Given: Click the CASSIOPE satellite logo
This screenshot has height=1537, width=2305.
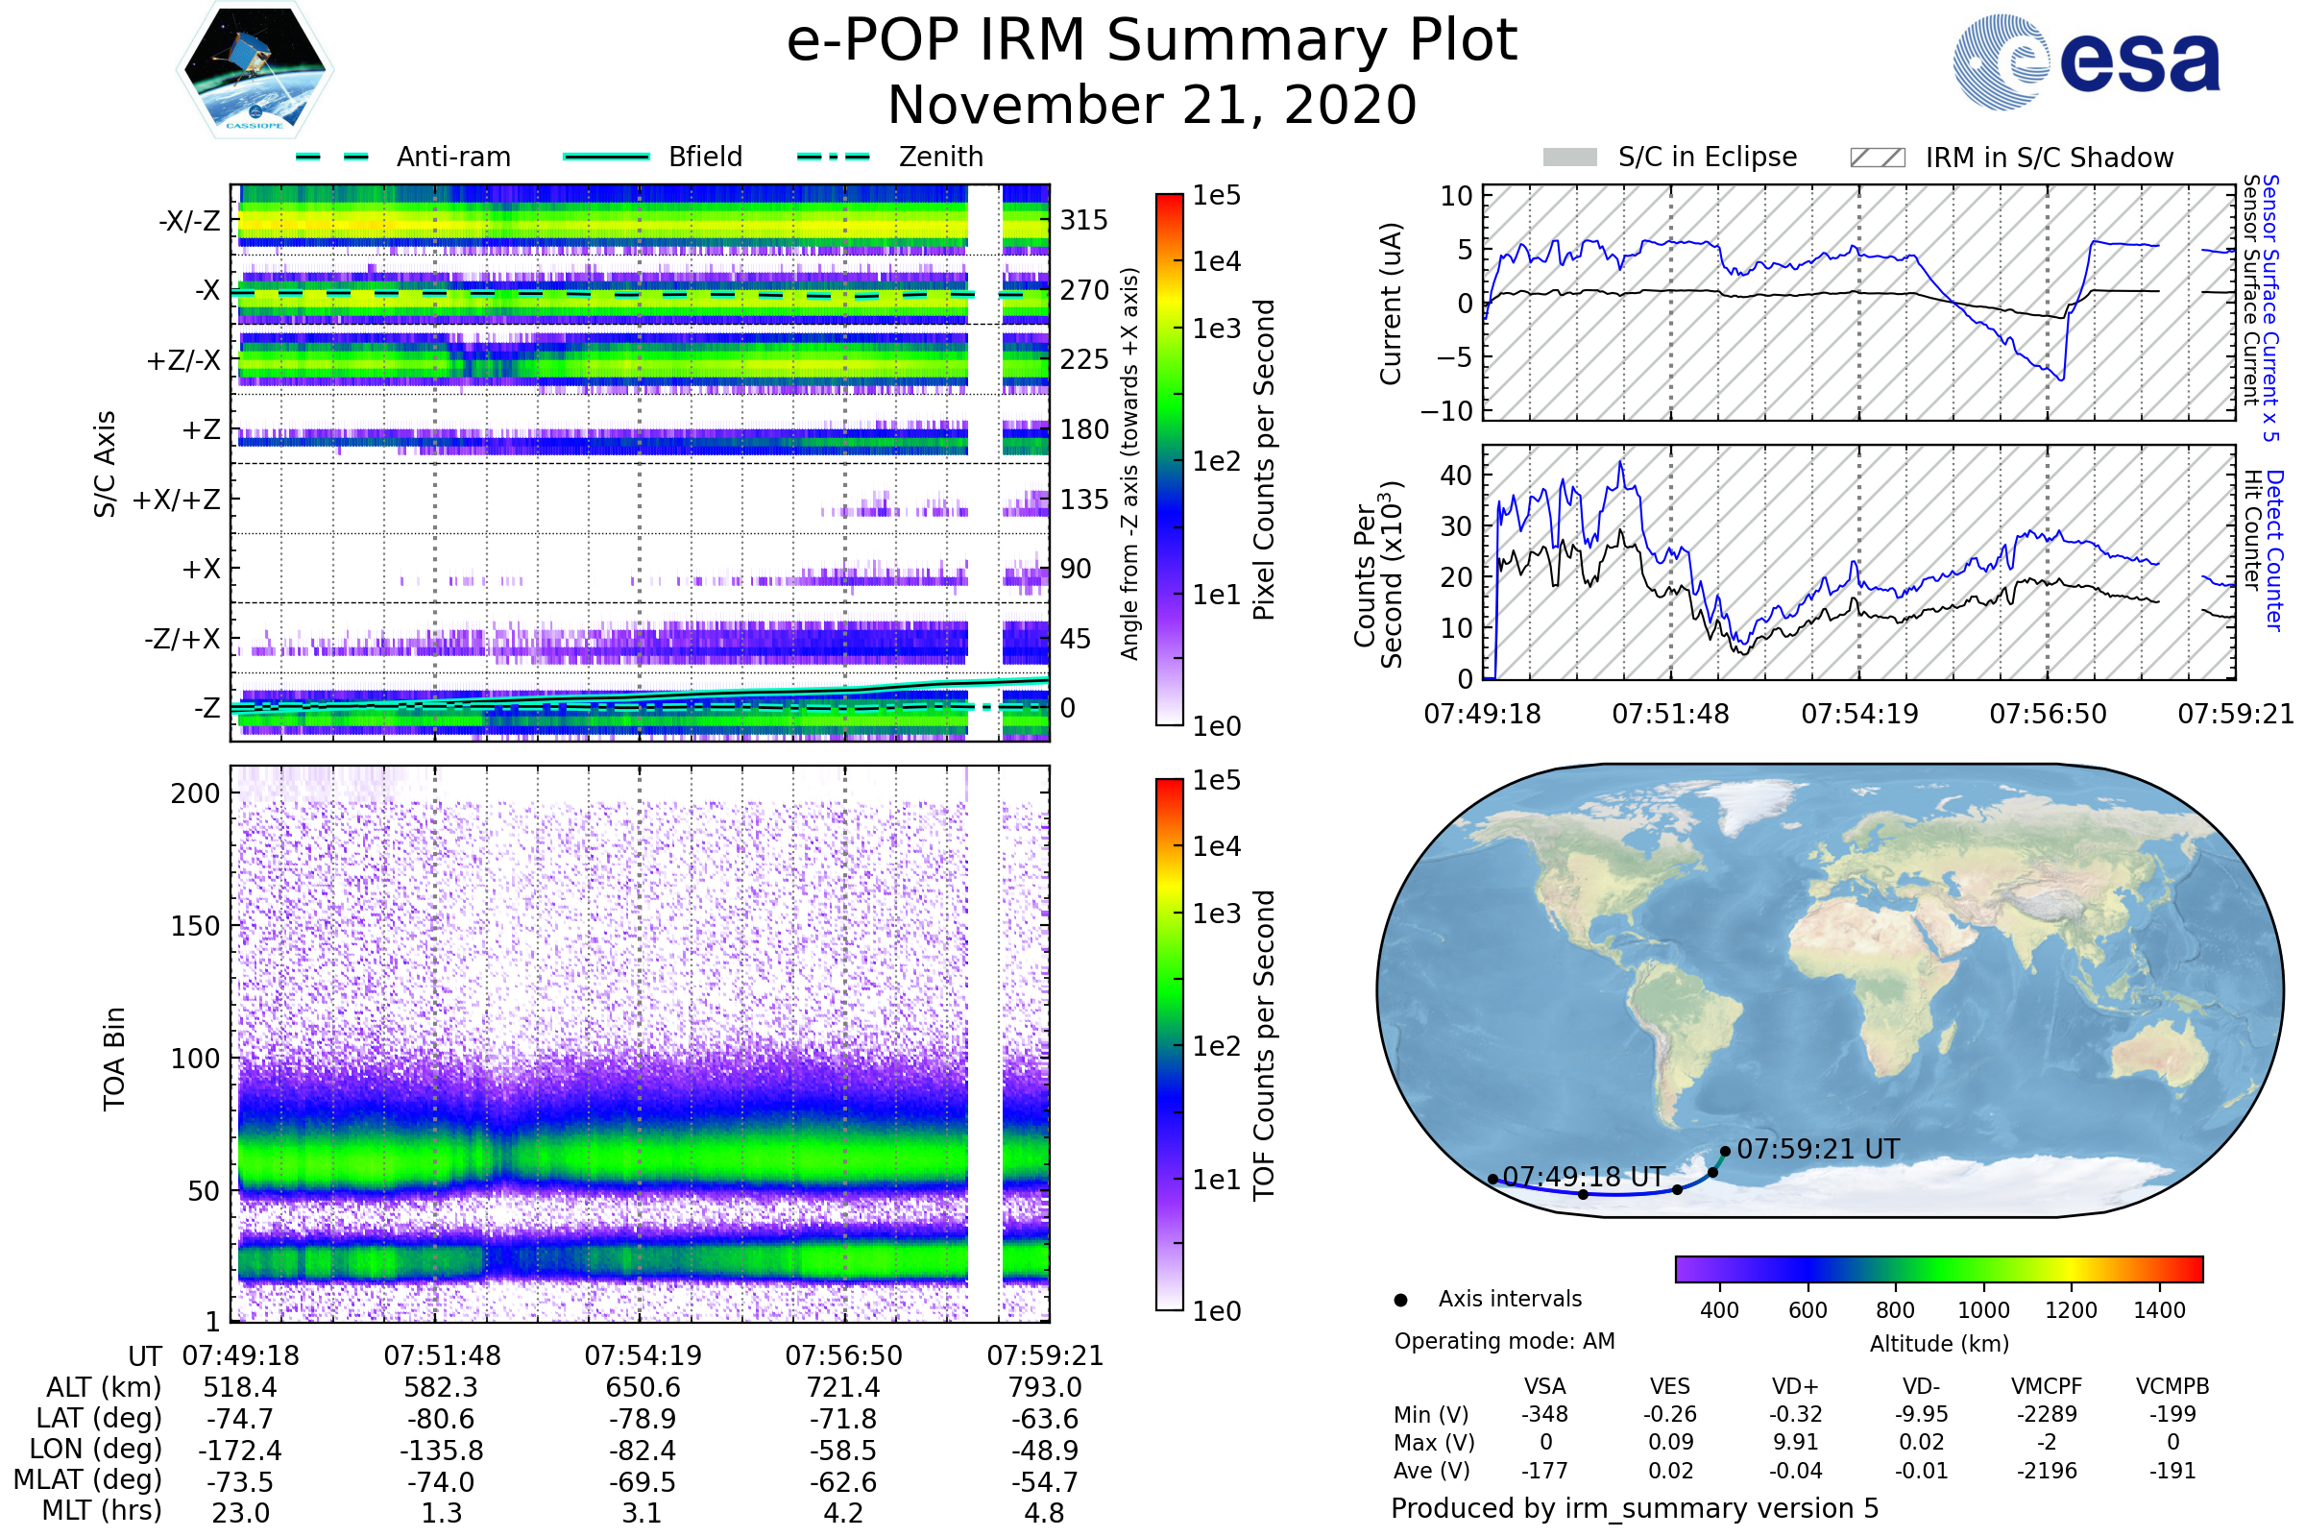Looking at the screenshot, I should tap(255, 70).
